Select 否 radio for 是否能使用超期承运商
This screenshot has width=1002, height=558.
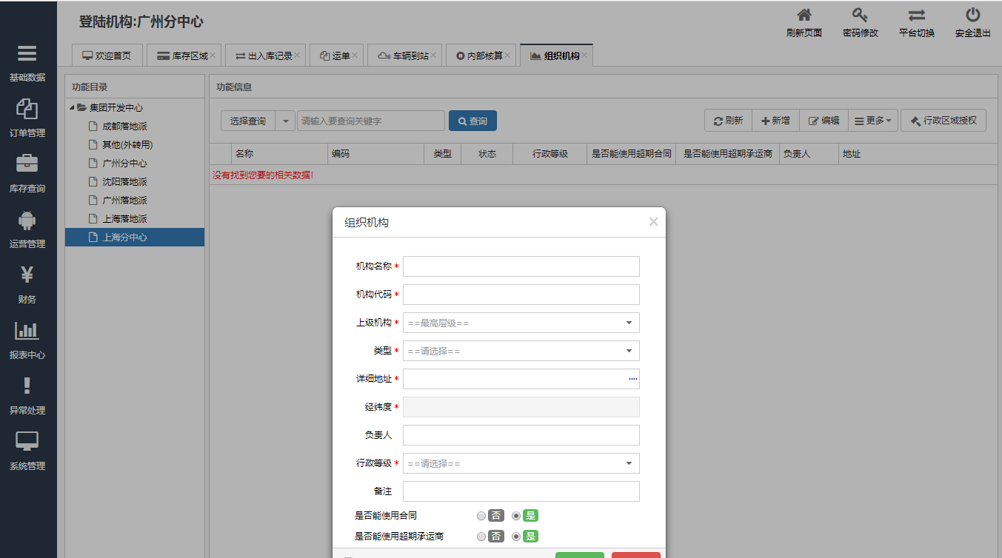(x=482, y=537)
